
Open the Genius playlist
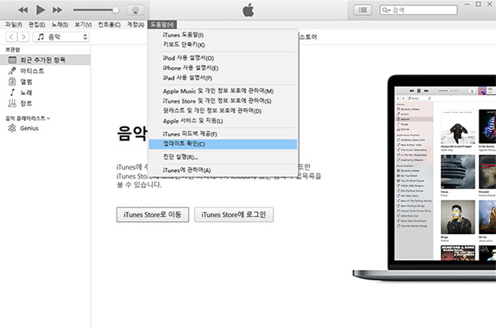coord(45,128)
